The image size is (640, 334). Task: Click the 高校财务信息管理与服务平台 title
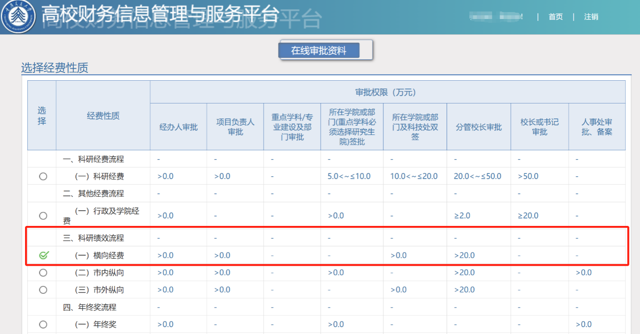click(160, 15)
